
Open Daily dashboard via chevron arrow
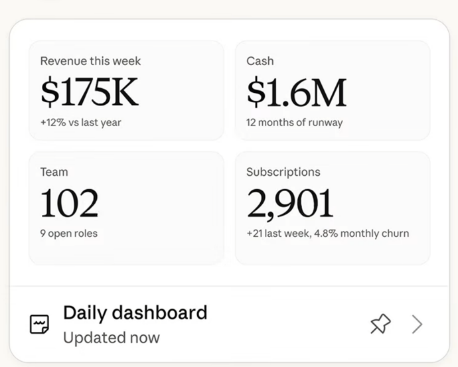(x=417, y=324)
